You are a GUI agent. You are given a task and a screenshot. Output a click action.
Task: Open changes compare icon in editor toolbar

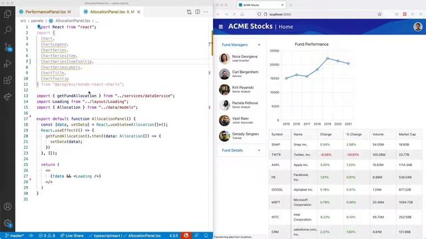coord(189,12)
